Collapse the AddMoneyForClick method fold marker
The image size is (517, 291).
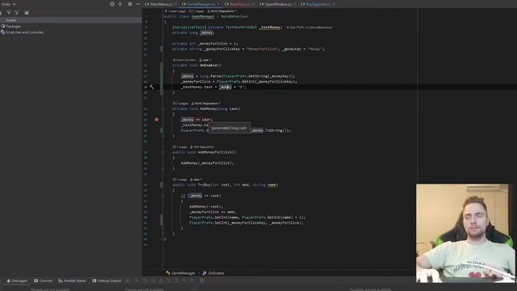pyautogui.click(x=162, y=153)
